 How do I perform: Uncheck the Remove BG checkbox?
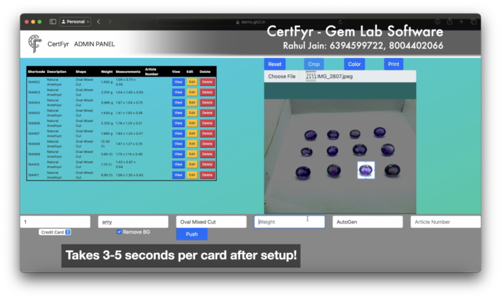click(119, 232)
